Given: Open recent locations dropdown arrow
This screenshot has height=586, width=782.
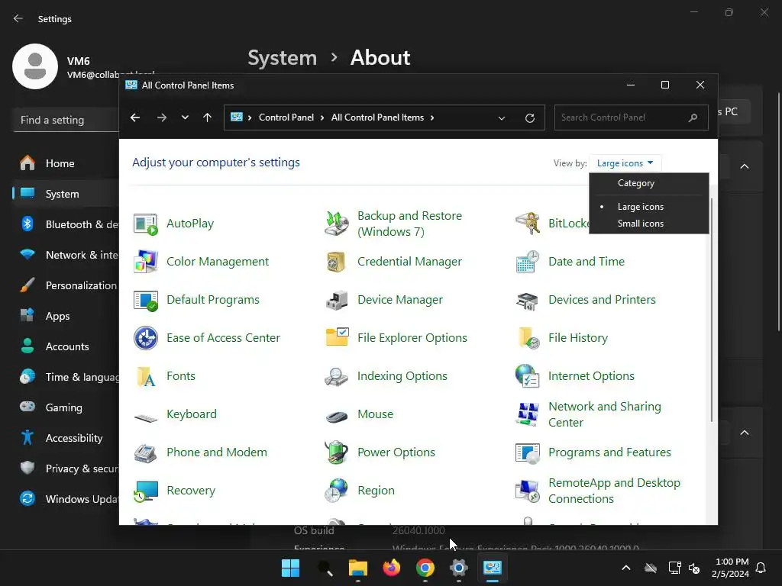Looking at the screenshot, I should [185, 118].
